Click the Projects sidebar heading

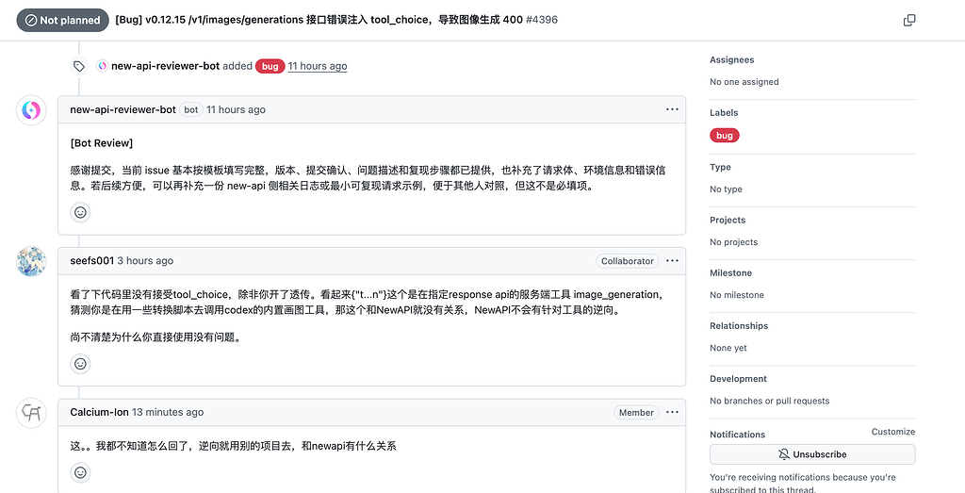point(728,220)
